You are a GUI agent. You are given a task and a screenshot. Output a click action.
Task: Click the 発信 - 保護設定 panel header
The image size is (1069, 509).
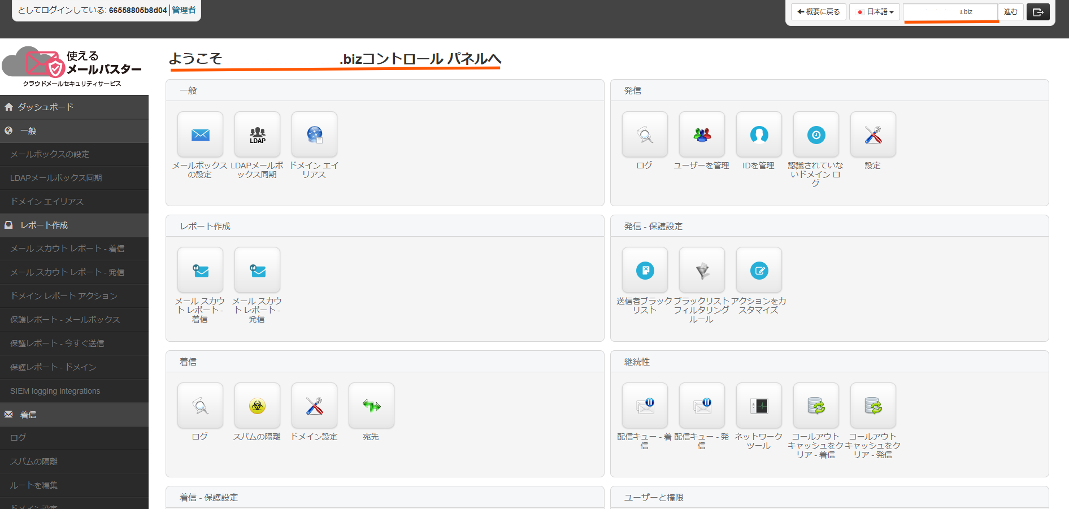pyautogui.click(x=829, y=226)
